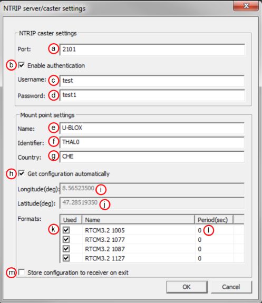The width and height of the screenshot is (262, 303).
Task: Click the Port input field
Action: click(152, 50)
